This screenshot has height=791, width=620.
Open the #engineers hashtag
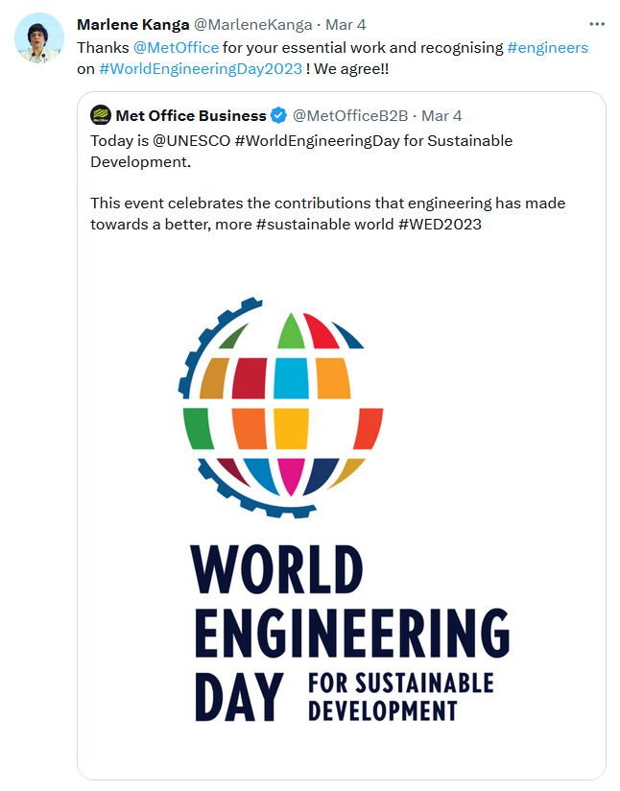pos(547,47)
